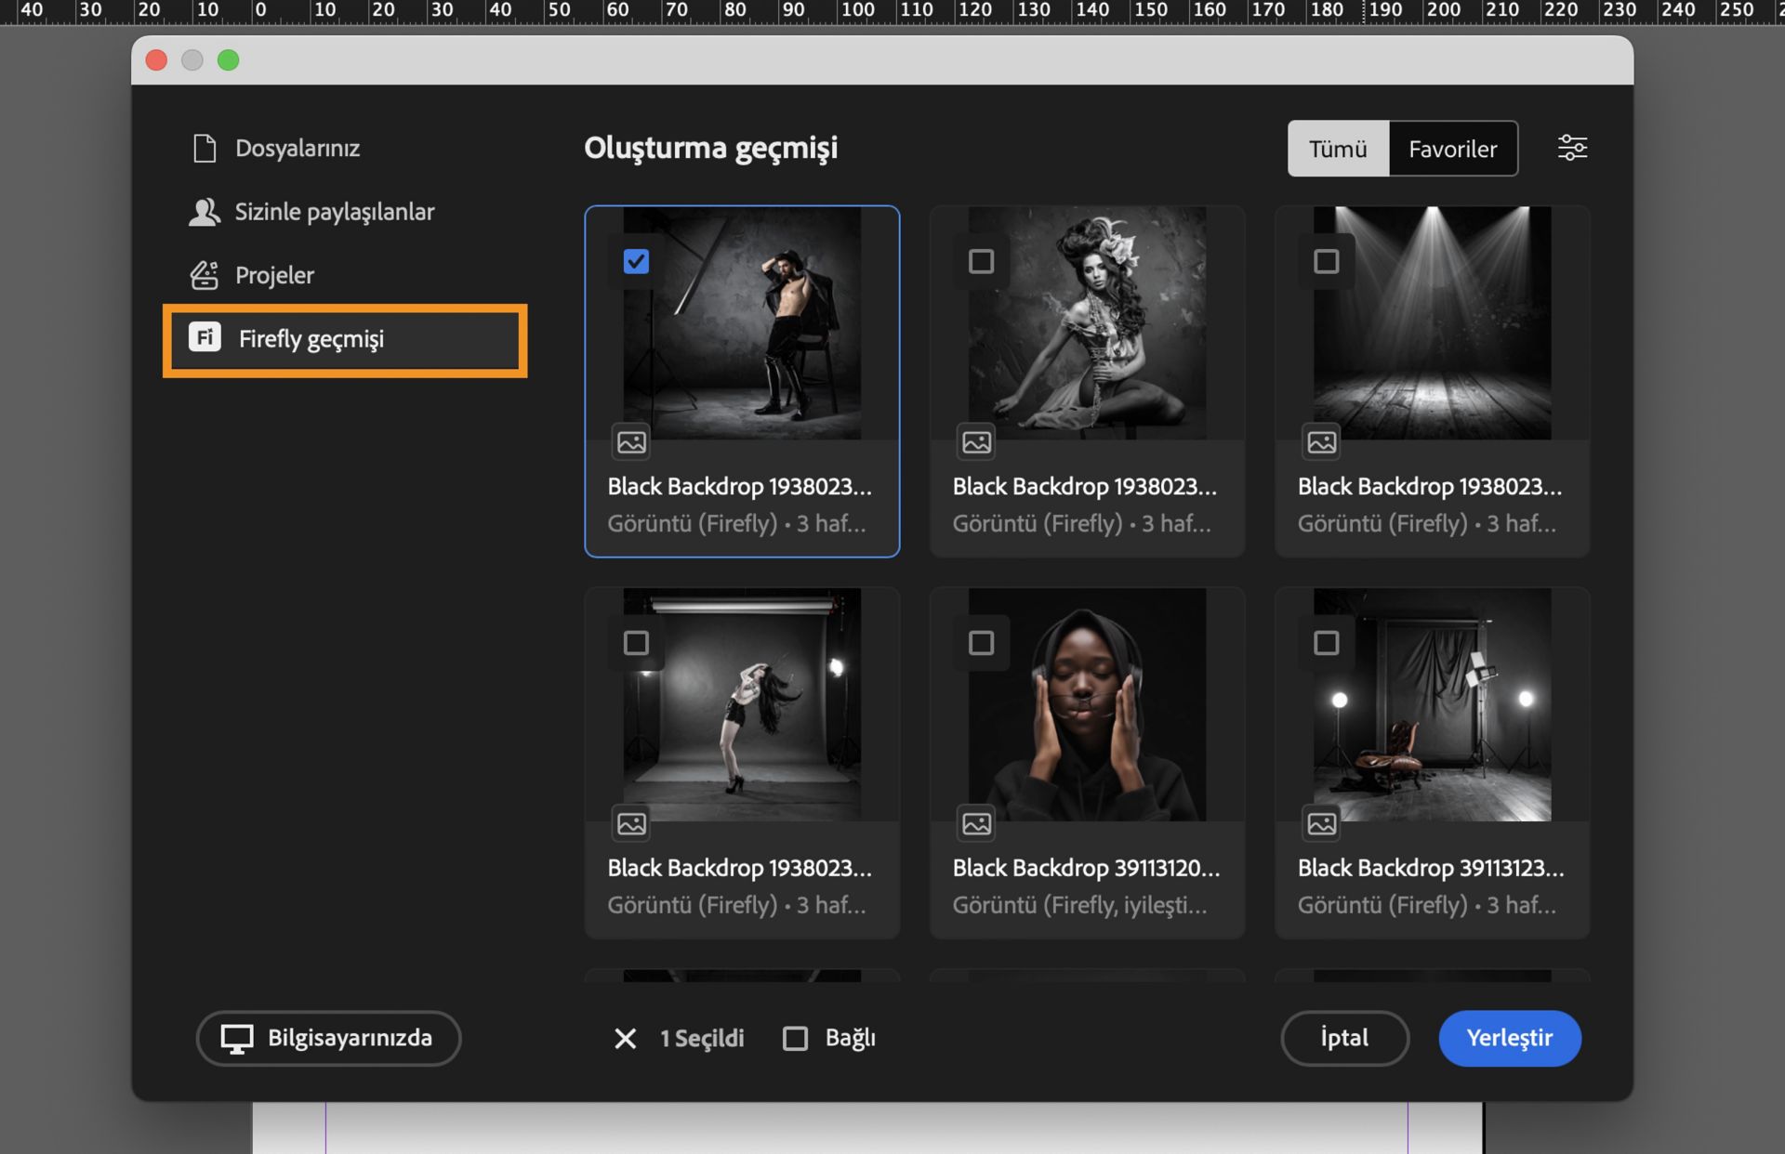Screen dimensions: 1785x1154
Task: Click the İptal button
Action: (1344, 1038)
